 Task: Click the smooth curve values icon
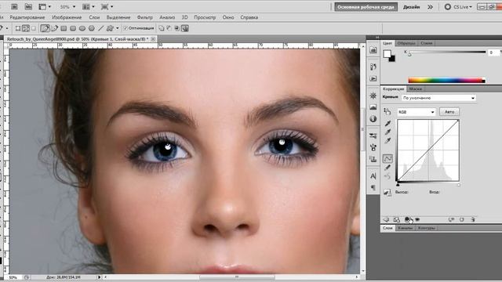tap(387, 175)
